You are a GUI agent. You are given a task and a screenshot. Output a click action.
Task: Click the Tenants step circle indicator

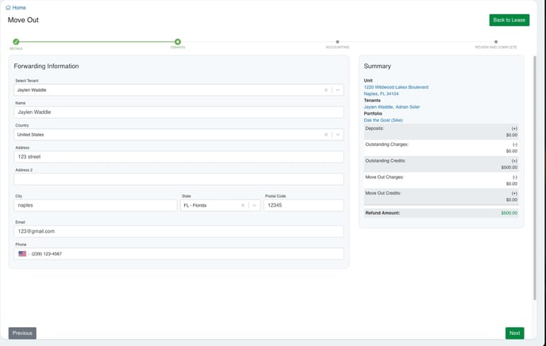(x=178, y=42)
